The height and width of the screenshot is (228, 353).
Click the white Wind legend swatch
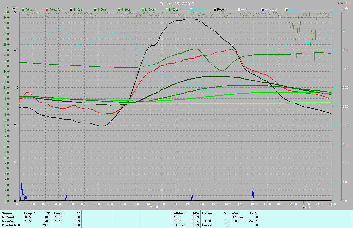pos(239,10)
